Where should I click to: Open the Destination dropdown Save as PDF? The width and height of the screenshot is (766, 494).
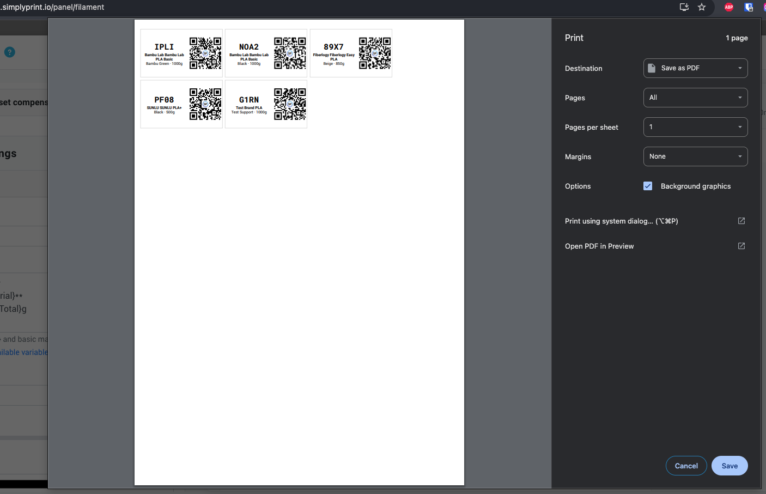696,68
